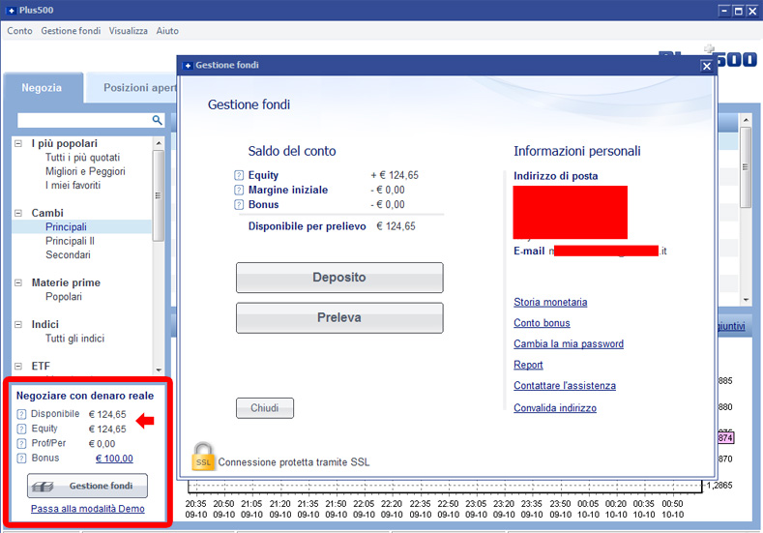This screenshot has width=763, height=533.
Task: Select Secondari under Cambi
Action: pos(68,255)
